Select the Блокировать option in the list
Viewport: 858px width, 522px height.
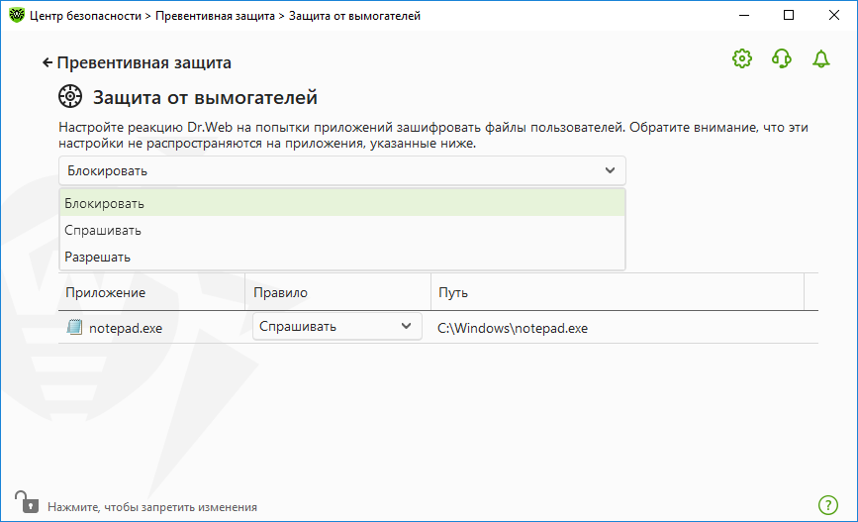(342, 203)
